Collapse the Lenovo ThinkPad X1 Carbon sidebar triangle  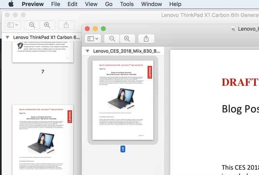(7, 37)
